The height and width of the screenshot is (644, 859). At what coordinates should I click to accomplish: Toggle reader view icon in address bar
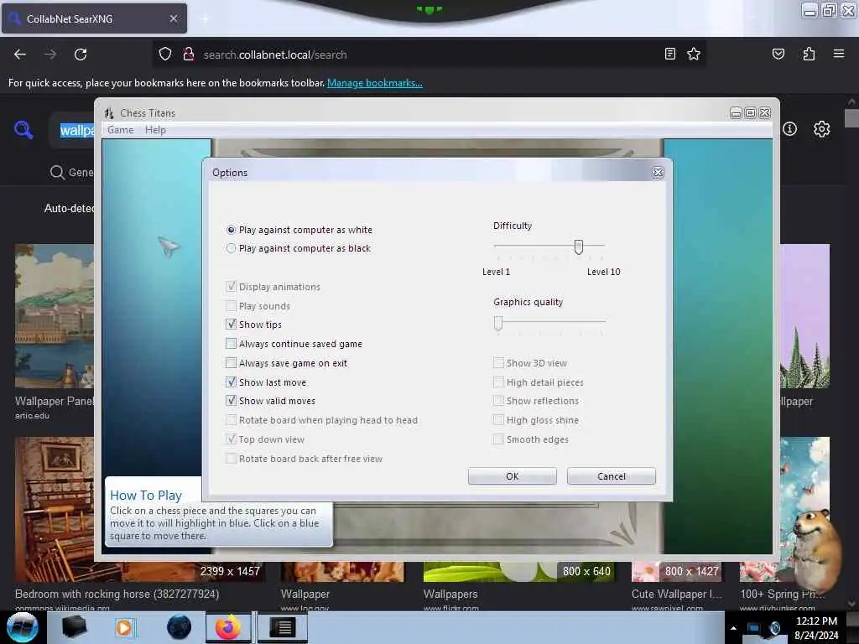coord(669,54)
